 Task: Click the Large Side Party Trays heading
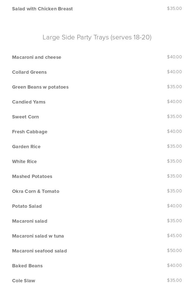tap(97, 37)
